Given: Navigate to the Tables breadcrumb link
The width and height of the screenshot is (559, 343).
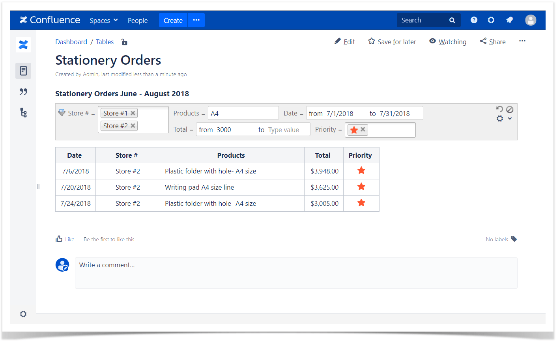Looking at the screenshot, I should point(105,42).
